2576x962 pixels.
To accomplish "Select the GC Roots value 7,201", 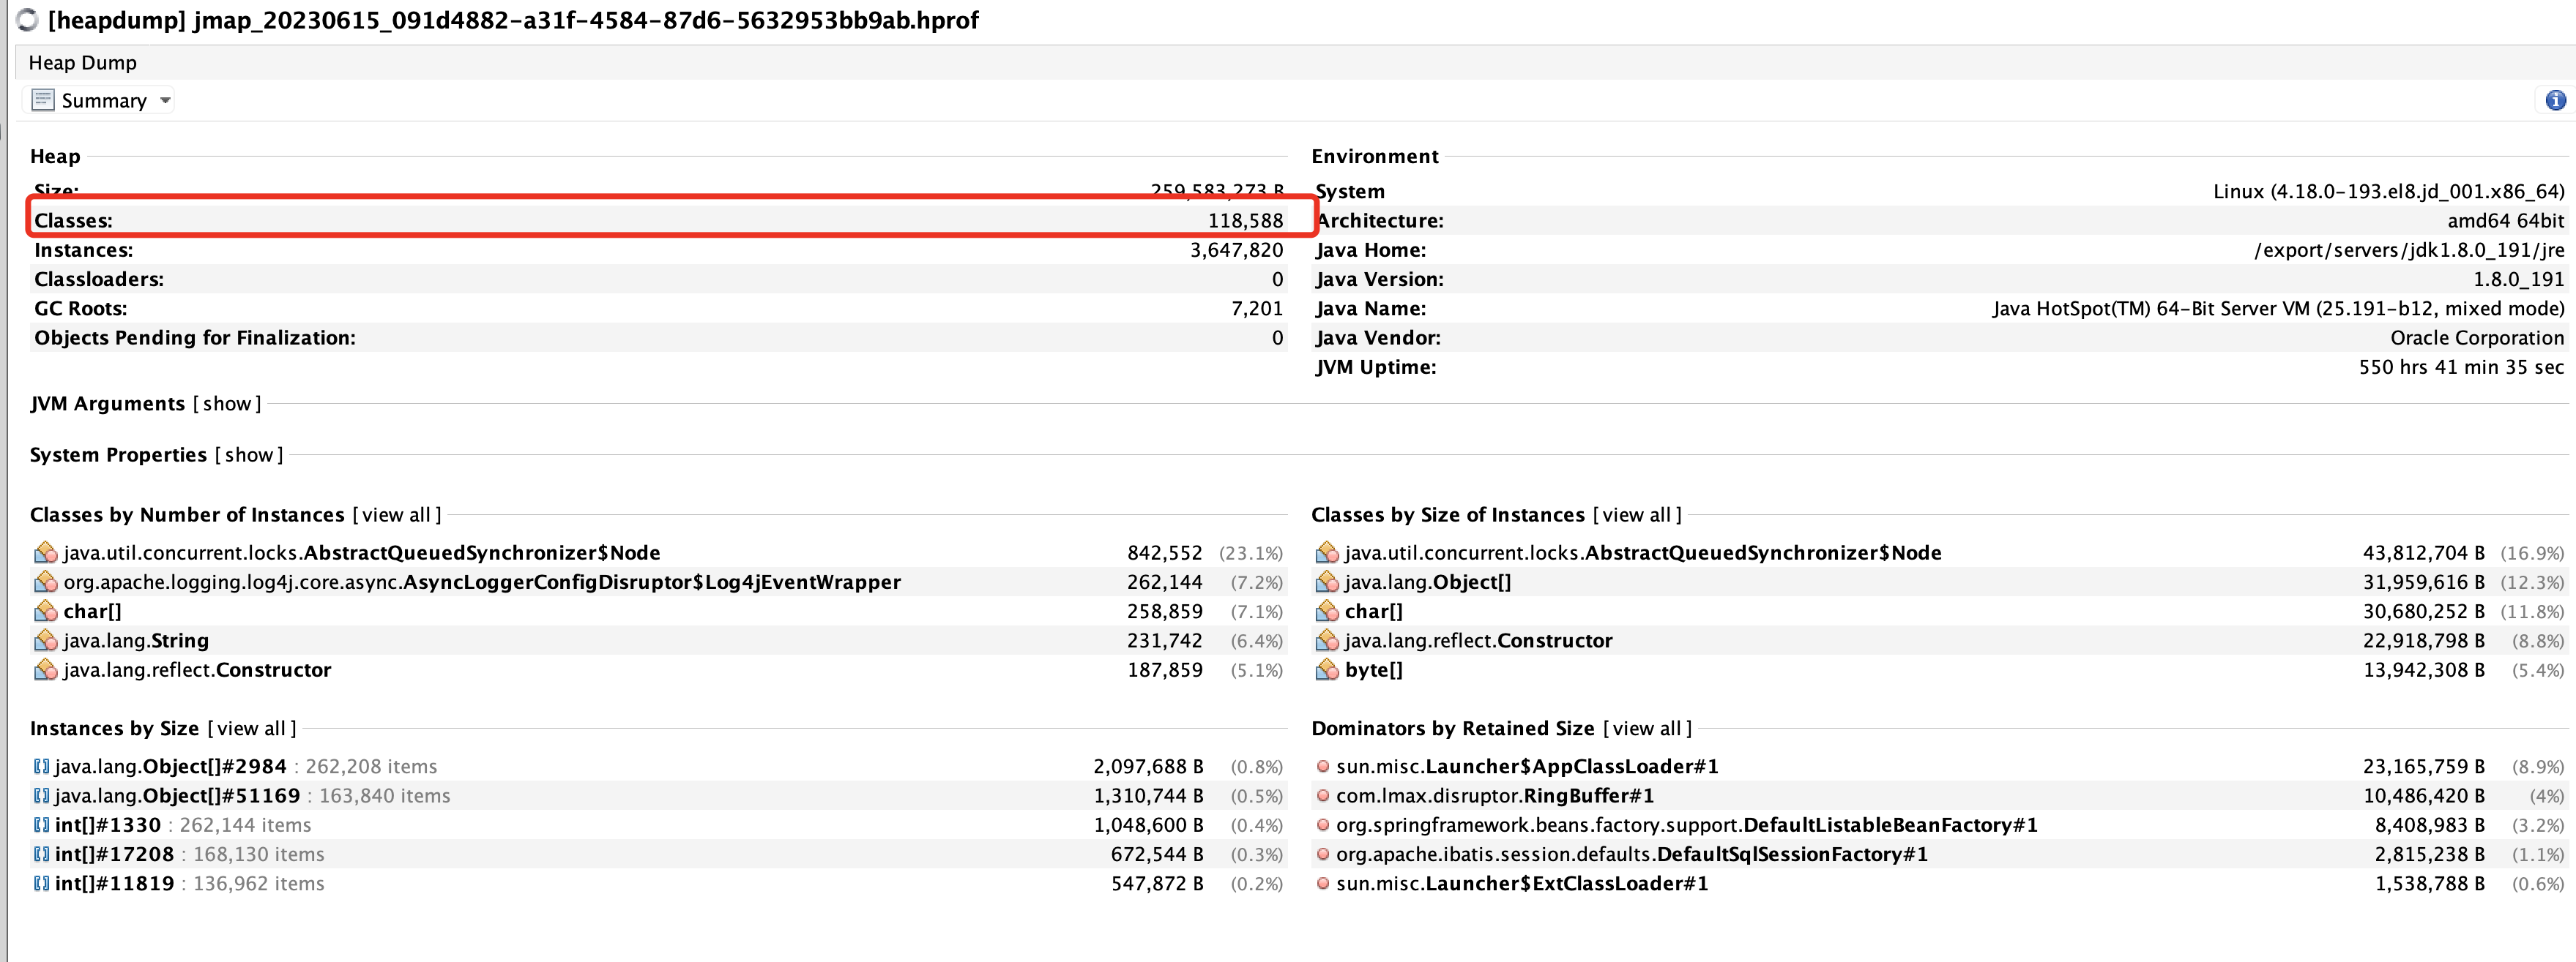I will [x=1257, y=309].
